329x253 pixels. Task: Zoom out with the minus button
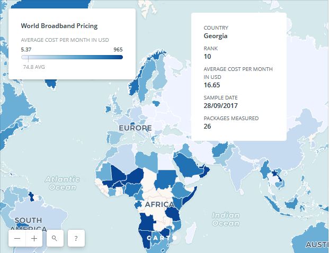[x=17, y=238]
